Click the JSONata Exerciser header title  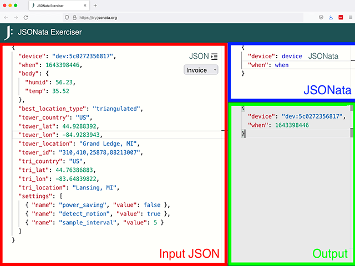coord(50,32)
